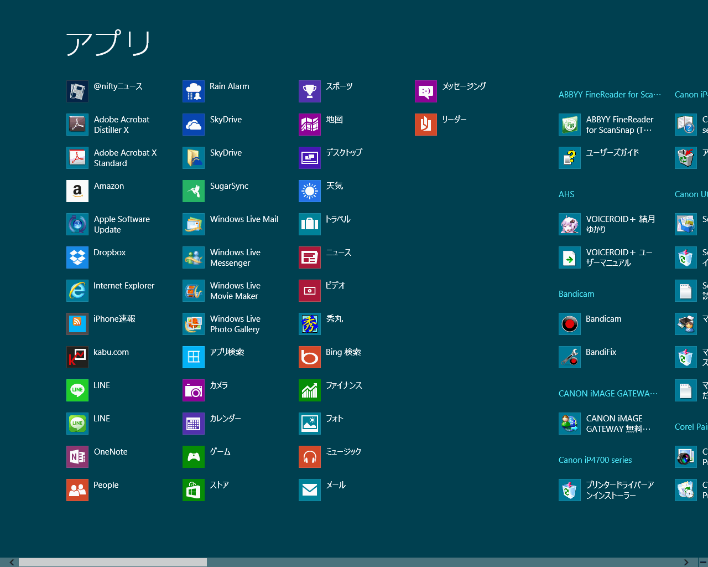Viewport: 708px width, 567px height.
Task: Launch the Dropbox icon
Action: (x=77, y=257)
